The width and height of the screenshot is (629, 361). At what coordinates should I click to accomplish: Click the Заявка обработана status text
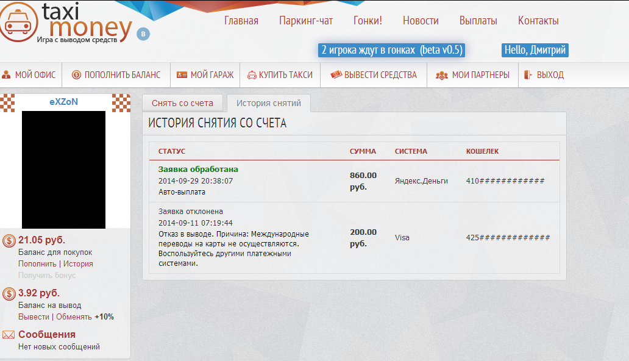tap(198, 169)
